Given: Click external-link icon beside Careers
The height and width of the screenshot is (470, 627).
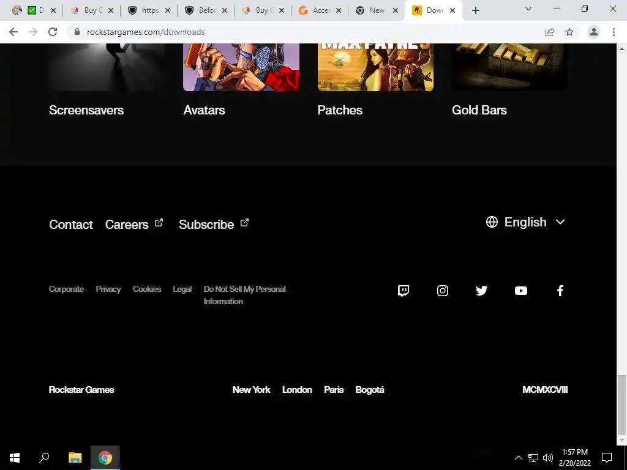Looking at the screenshot, I should click(x=159, y=223).
